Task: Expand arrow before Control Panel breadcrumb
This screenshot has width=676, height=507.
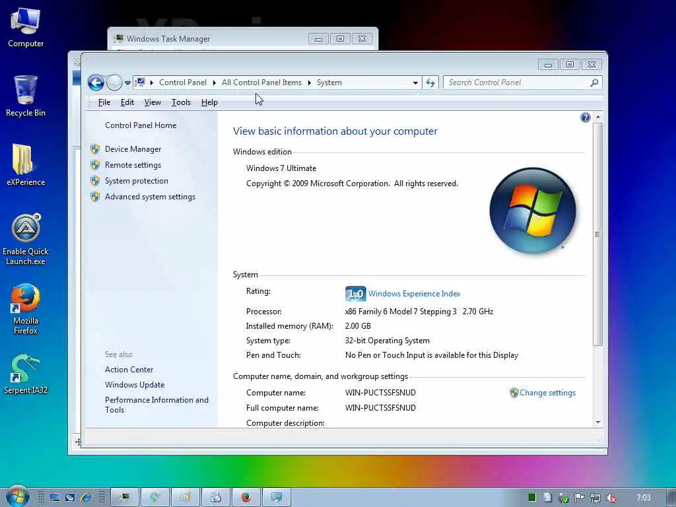Action: [152, 83]
